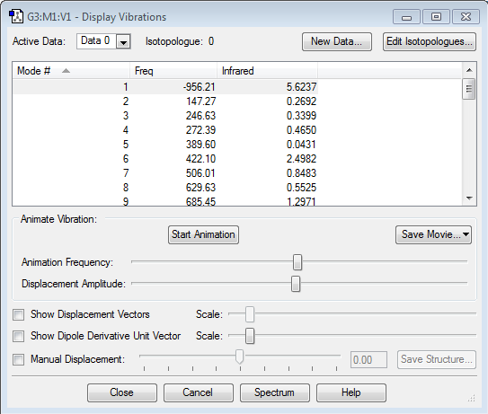Screen dimensions: 488x414
Task: Toggle Show Dipole Derivative Unit Vector
Action: pyautogui.click(x=18, y=336)
